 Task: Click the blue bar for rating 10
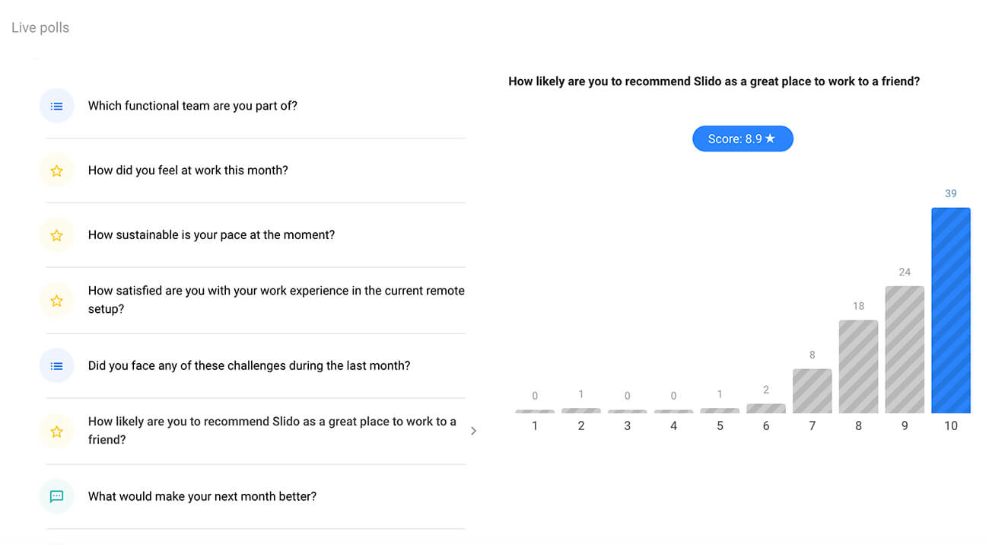pos(950,311)
